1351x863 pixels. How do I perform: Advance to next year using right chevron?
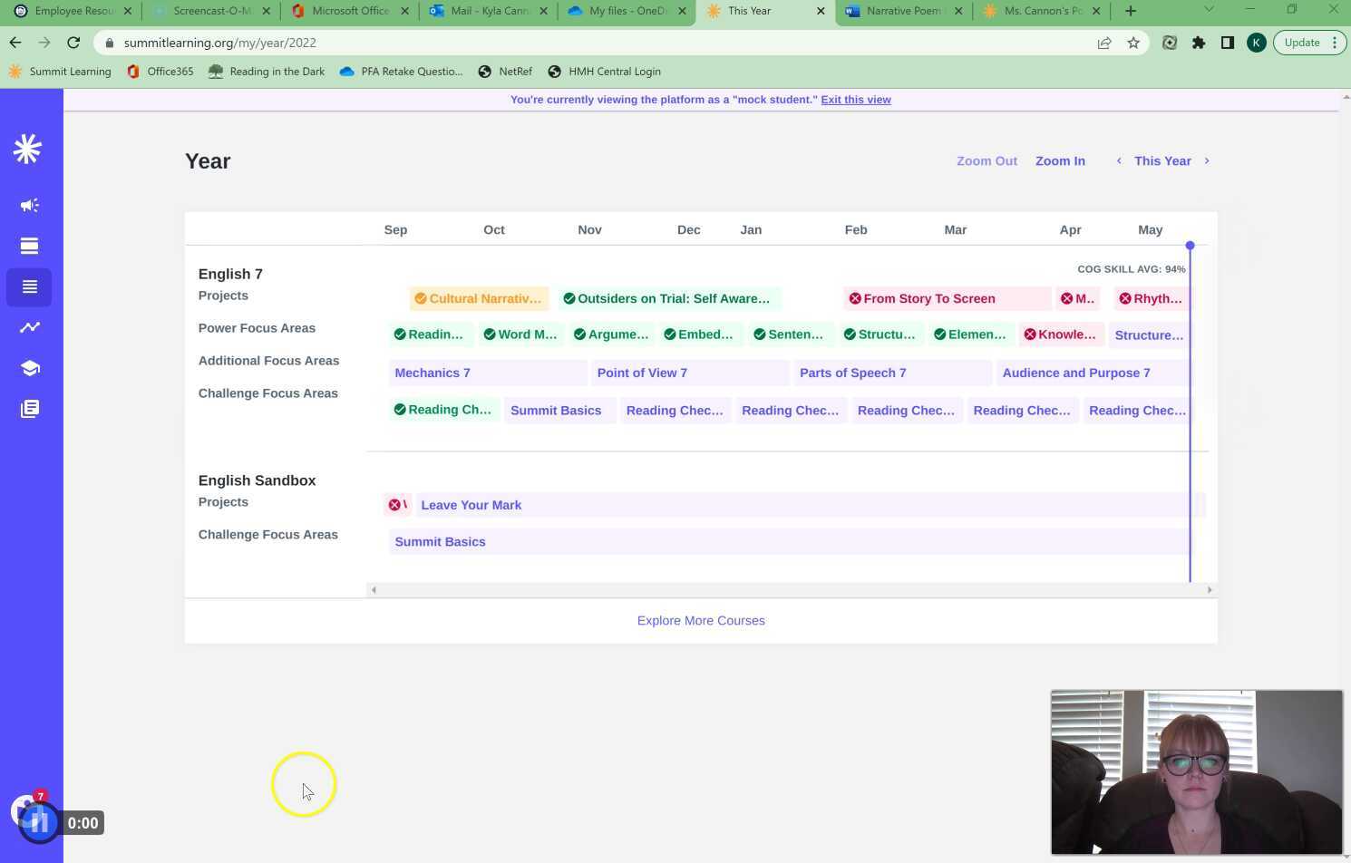(1207, 161)
